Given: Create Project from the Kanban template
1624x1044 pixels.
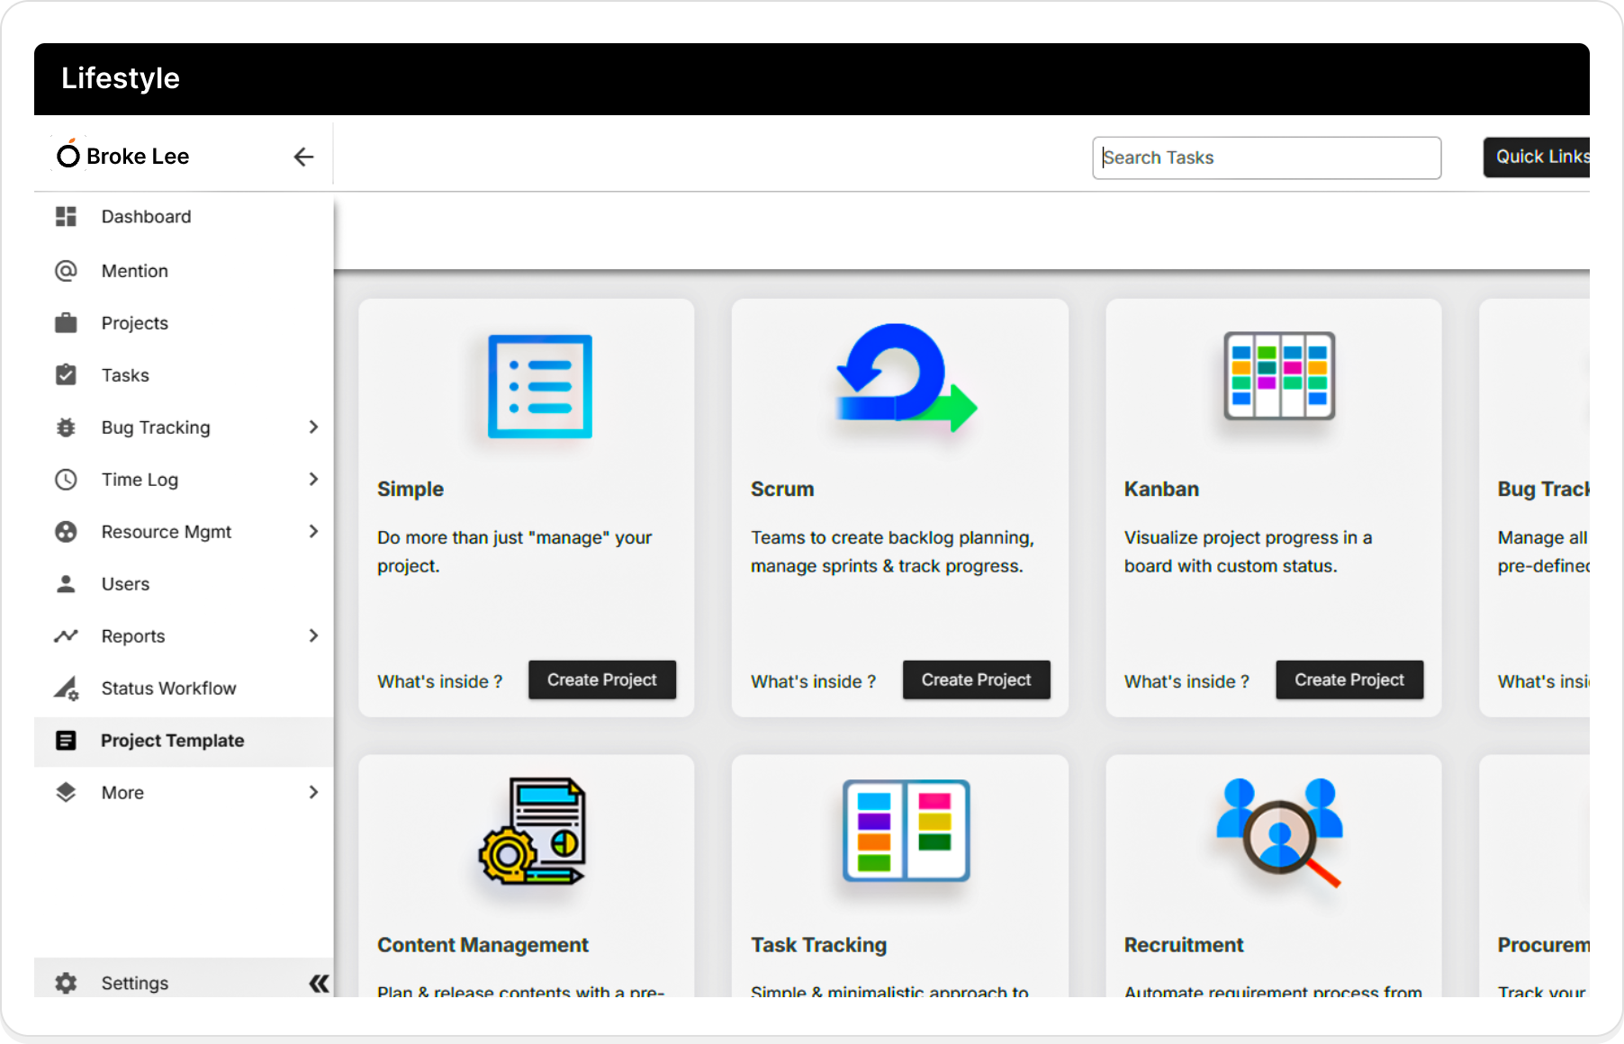Looking at the screenshot, I should [1349, 680].
